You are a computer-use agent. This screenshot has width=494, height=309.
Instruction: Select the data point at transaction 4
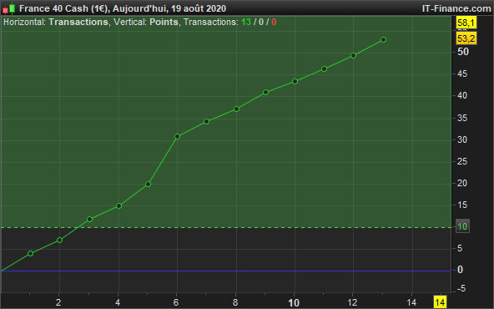click(x=118, y=206)
